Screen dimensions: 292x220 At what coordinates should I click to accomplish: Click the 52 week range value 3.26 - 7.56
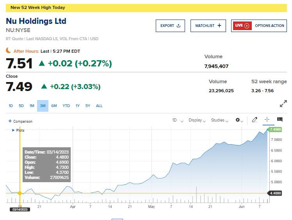[262, 91]
